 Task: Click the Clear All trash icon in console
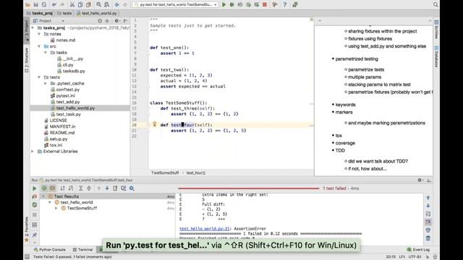[x=428, y=238]
